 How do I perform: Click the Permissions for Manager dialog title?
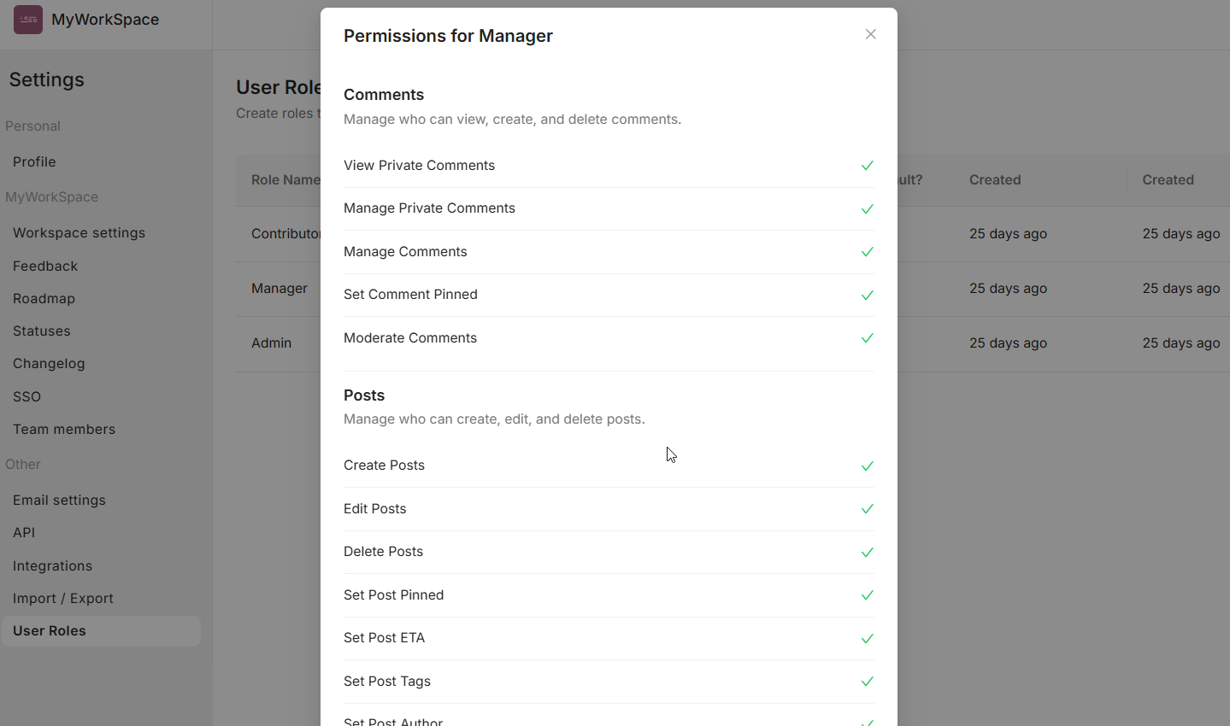[448, 36]
